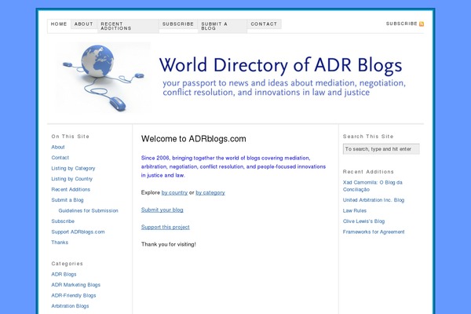Open the About navigation tab

(84, 24)
